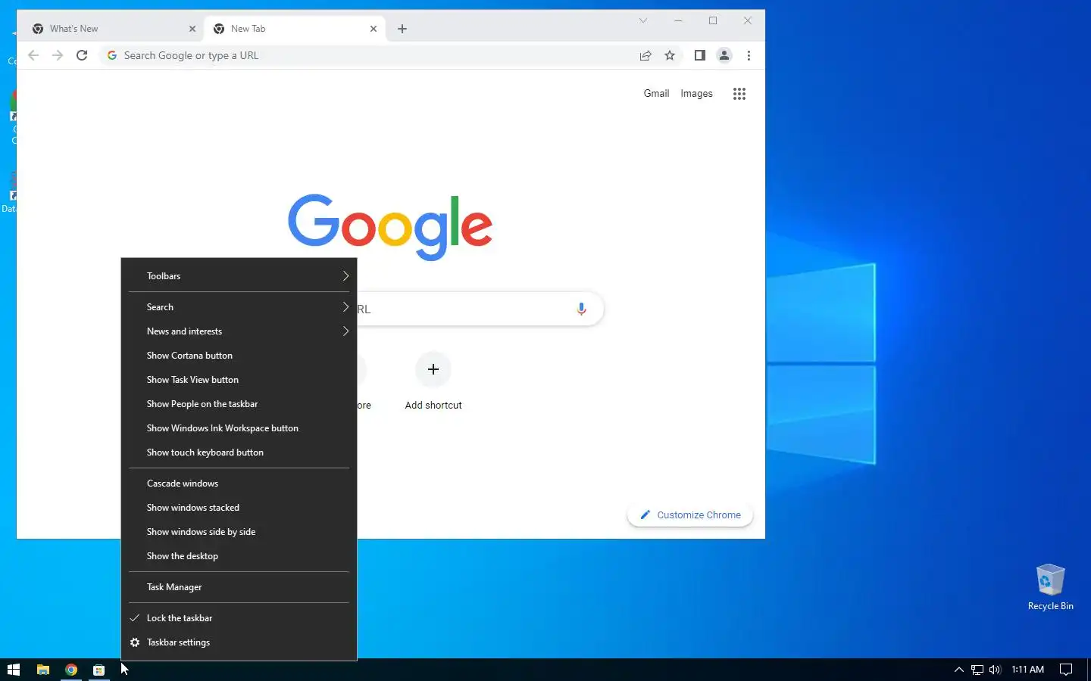Open the Images link
The height and width of the screenshot is (681, 1091).
click(x=696, y=93)
